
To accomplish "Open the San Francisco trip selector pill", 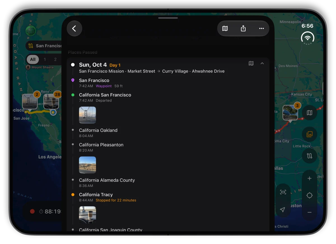I will coord(44,46).
